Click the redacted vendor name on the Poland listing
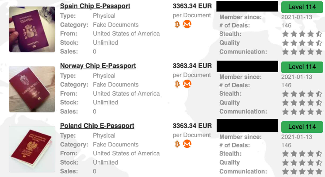Viewport: 325px width, 177px height. click(x=247, y=125)
